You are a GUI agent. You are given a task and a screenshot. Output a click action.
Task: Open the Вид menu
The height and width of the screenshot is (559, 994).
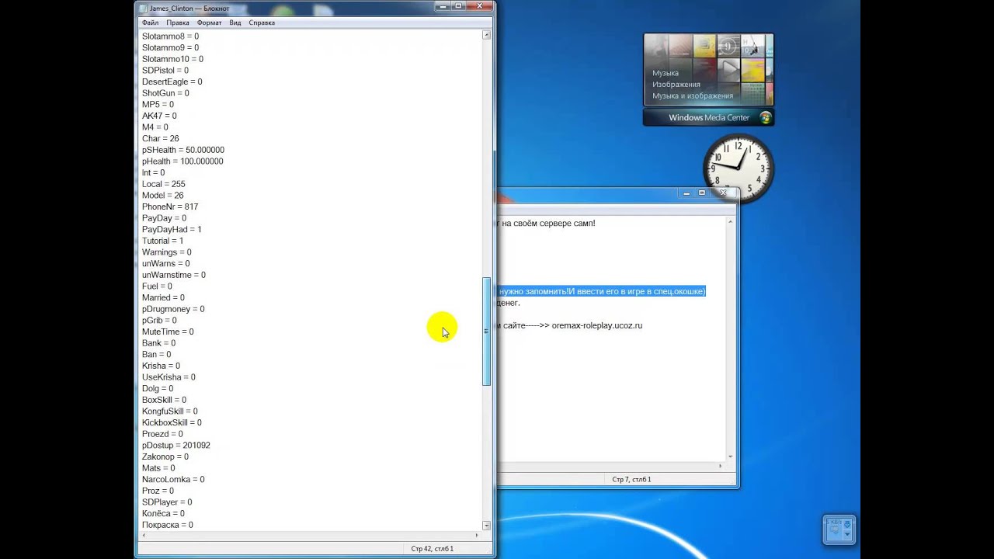tap(235, 23)
